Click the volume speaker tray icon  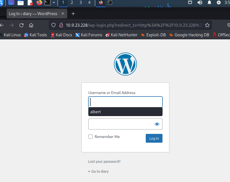(x=200, y=2)
